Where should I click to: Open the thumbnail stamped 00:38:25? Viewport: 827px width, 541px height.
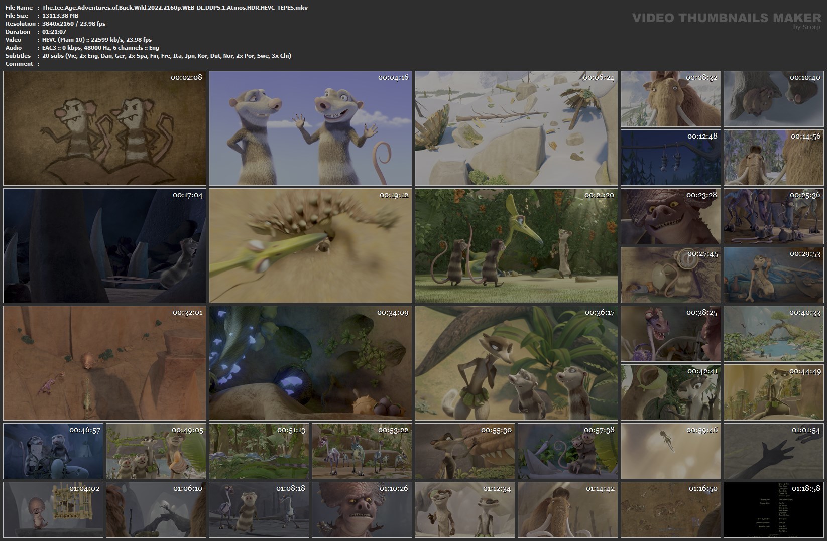click(x=670, y=334)
